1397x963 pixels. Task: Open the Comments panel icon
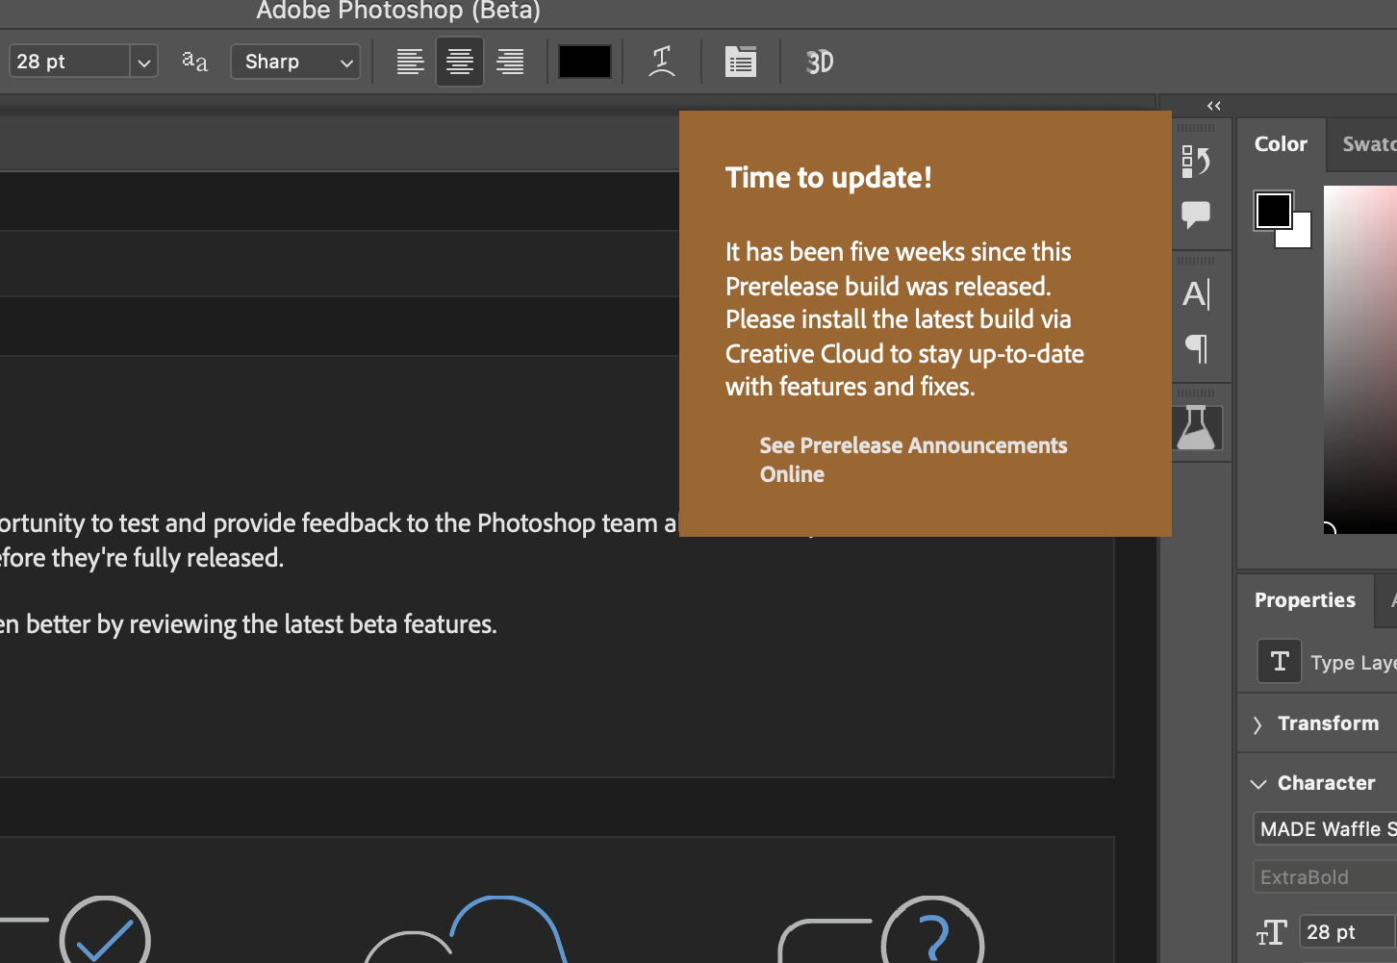(1196, 214)
